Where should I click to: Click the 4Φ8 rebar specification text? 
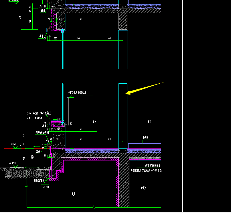(x=35, y=118)
